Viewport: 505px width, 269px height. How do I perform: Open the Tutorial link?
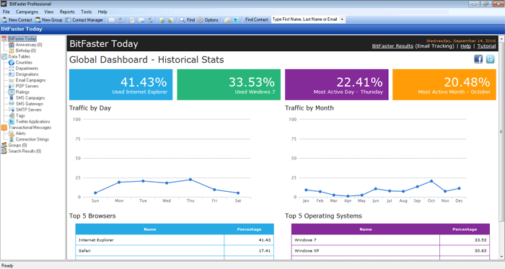(x=486, y=46)
